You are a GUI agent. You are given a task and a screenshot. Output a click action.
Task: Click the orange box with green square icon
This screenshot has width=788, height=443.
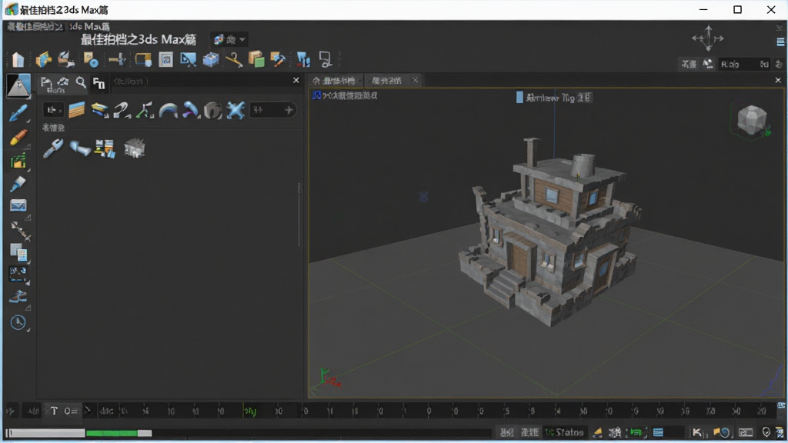pos(256,60)
